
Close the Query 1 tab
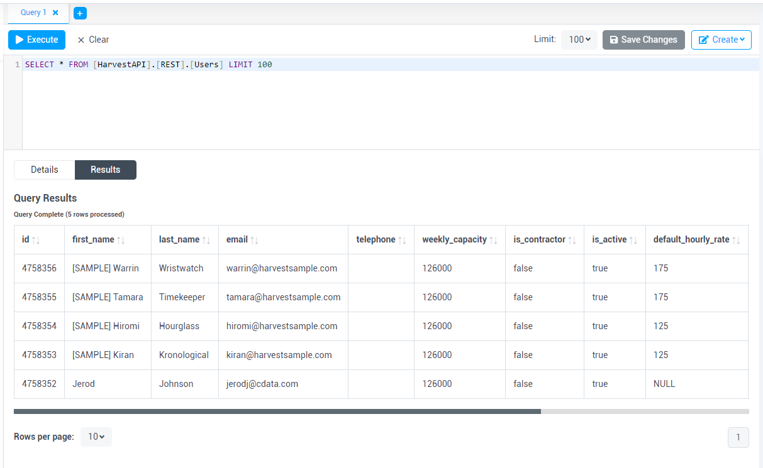(55, 13)
